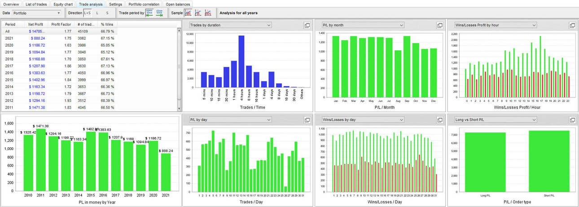The width and height of the screenshot is (579, 207).
Task: Pop out Wins/Losses by day chart
Action: coord(440,120)
